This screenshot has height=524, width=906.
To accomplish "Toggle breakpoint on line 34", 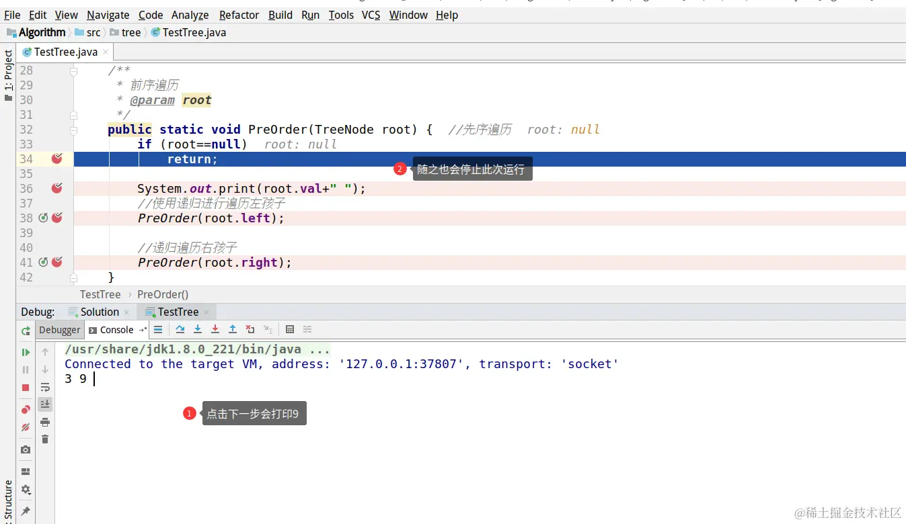I will 57,159.
